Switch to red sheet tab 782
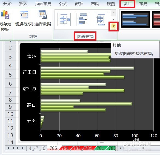 coord(89,148)
